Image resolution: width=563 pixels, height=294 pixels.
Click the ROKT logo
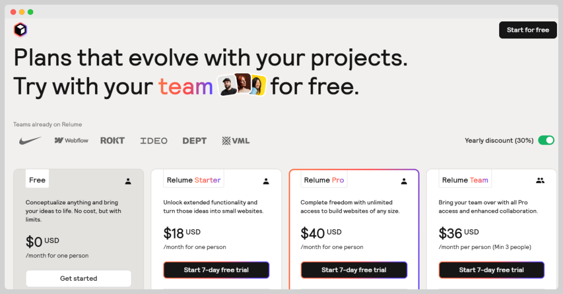pyautogui.click(x=112, y=141)
